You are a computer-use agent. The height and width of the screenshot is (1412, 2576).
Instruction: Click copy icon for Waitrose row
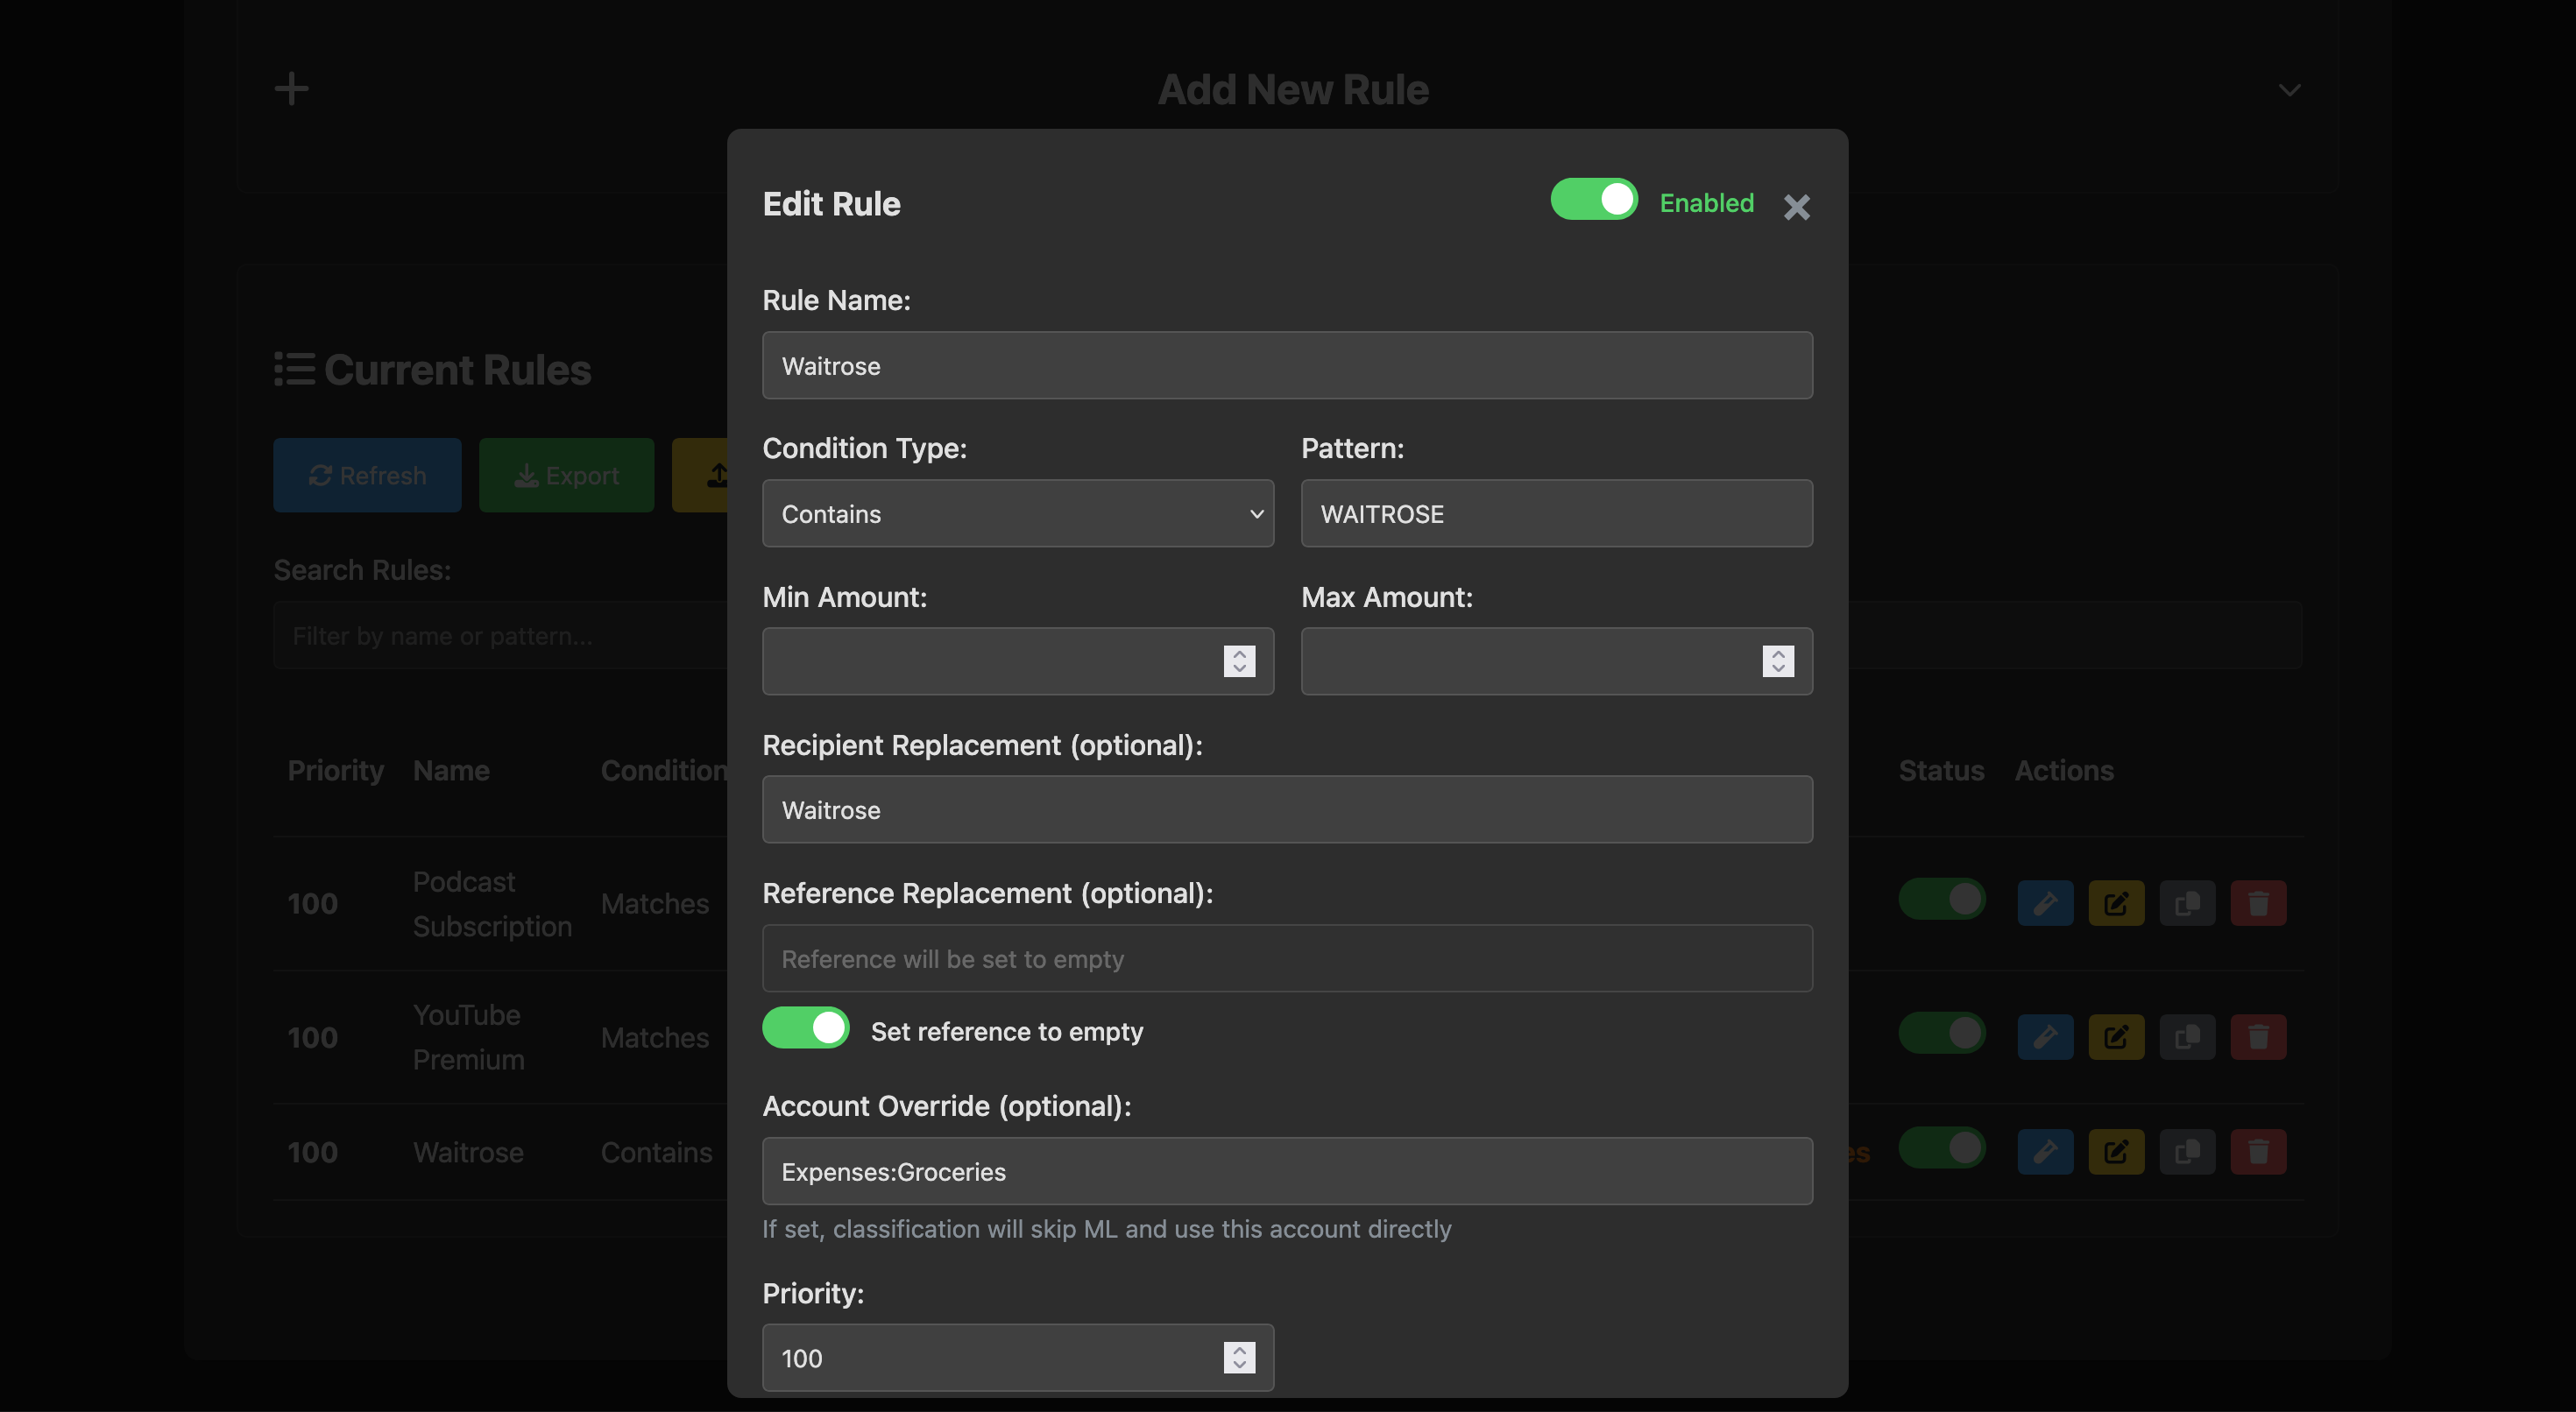pos(2187,1152)
